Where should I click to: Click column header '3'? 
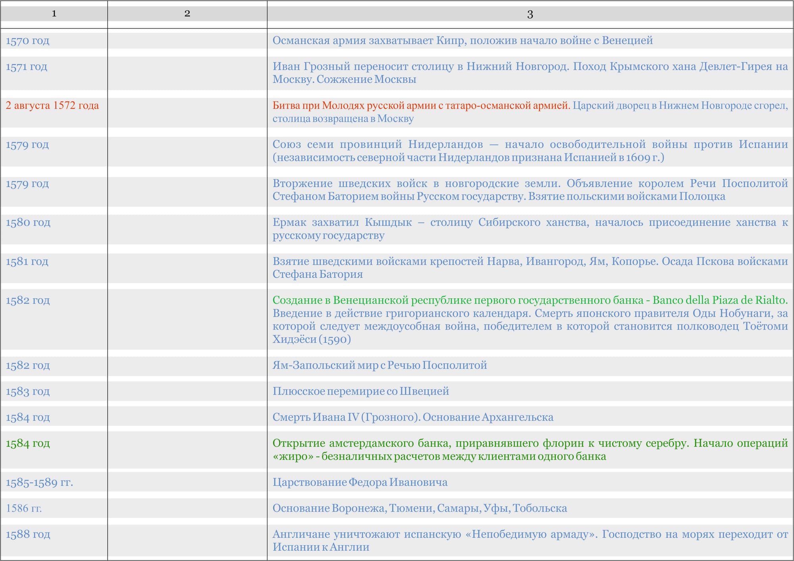pyautogui.click(x=530, y=14)
